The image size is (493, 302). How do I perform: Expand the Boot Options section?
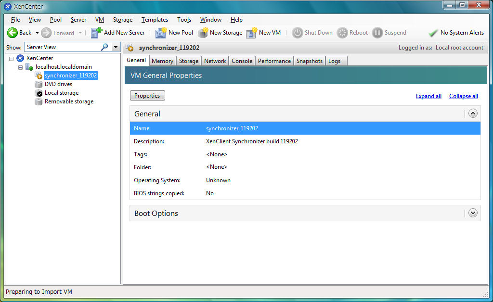point(473,213)
